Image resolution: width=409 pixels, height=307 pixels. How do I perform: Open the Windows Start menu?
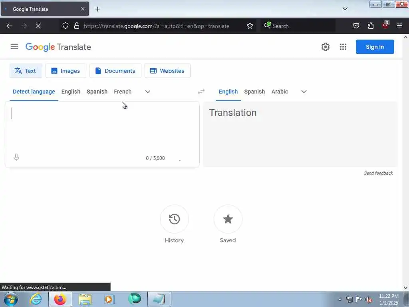coord(11,299)
